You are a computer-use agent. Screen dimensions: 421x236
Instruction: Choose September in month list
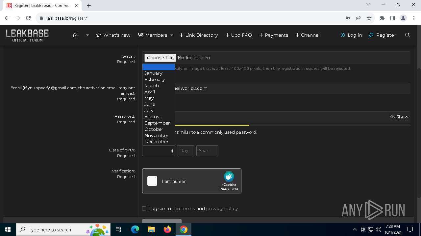coord(158,123)
